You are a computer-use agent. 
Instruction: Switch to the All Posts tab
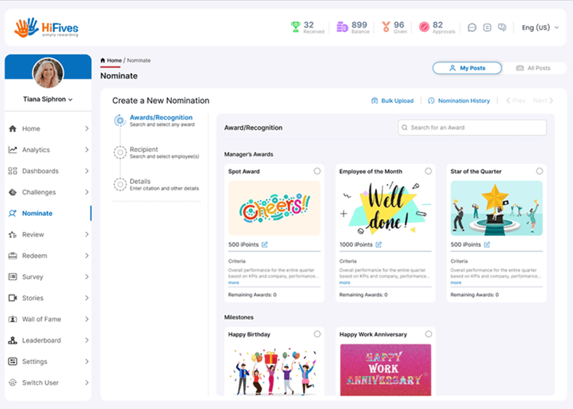click(x=533, y=68)
